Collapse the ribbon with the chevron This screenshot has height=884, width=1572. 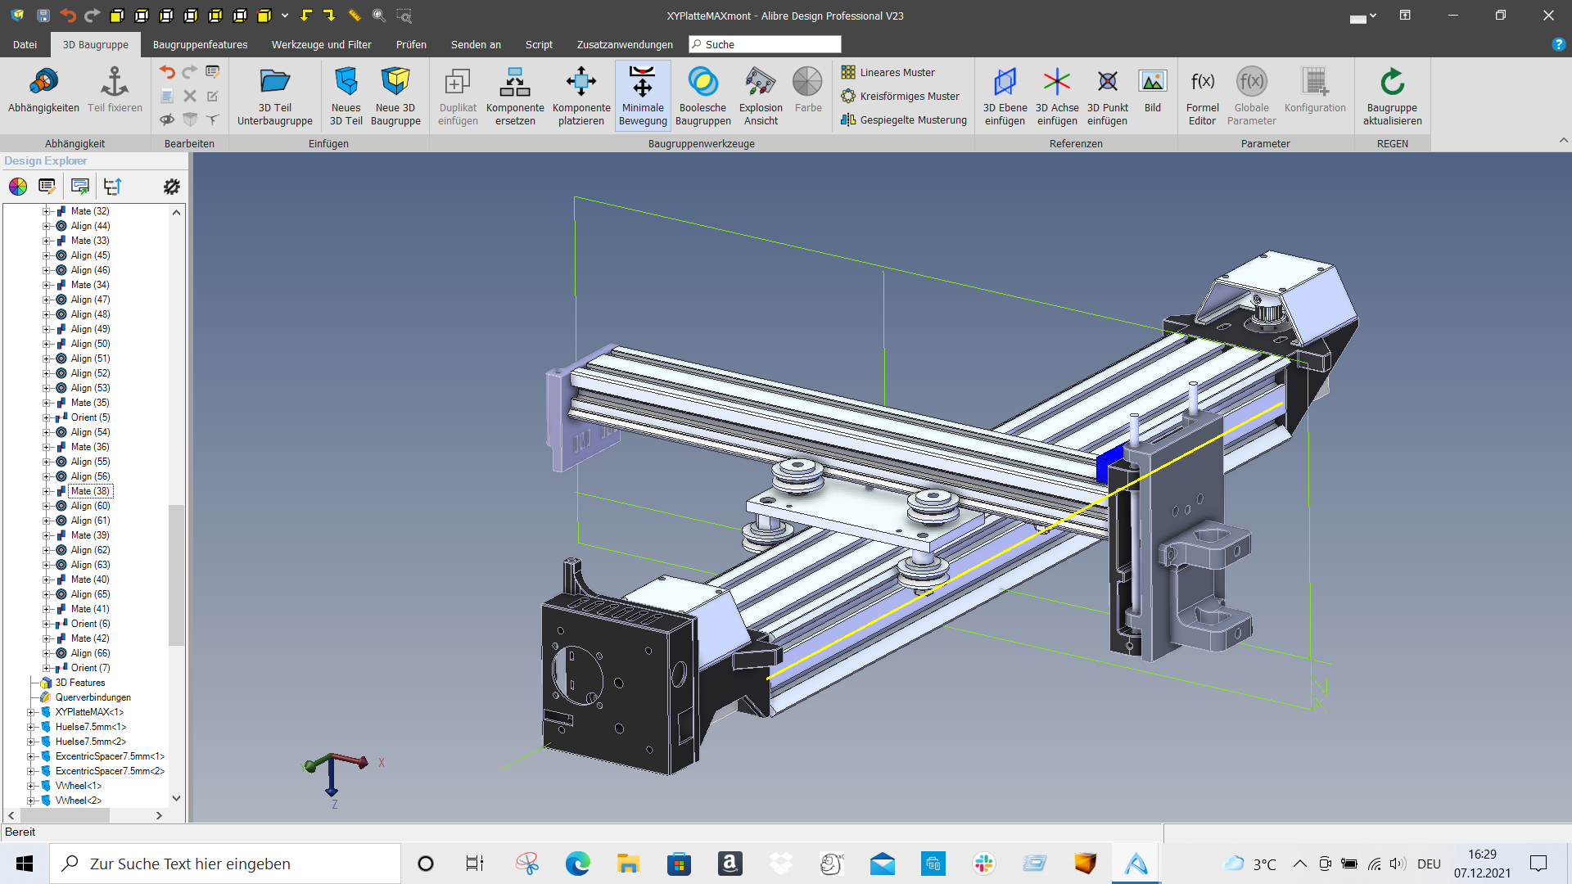point(1564,141)
